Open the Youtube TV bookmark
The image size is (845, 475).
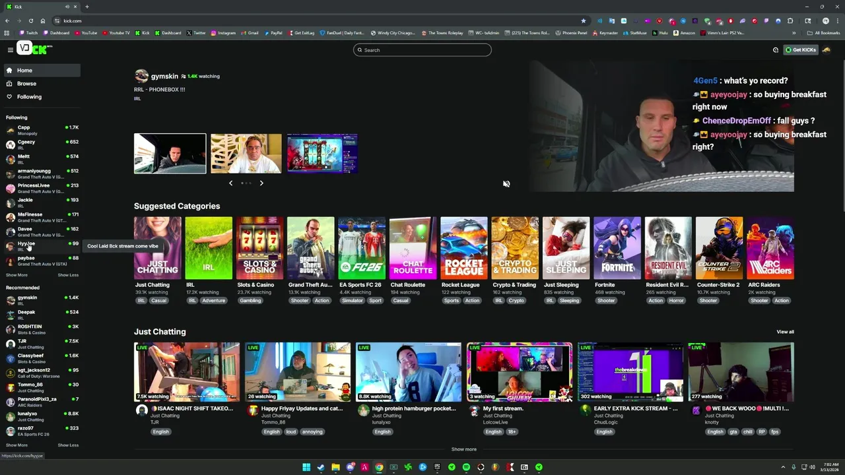(x=116, y=33)
